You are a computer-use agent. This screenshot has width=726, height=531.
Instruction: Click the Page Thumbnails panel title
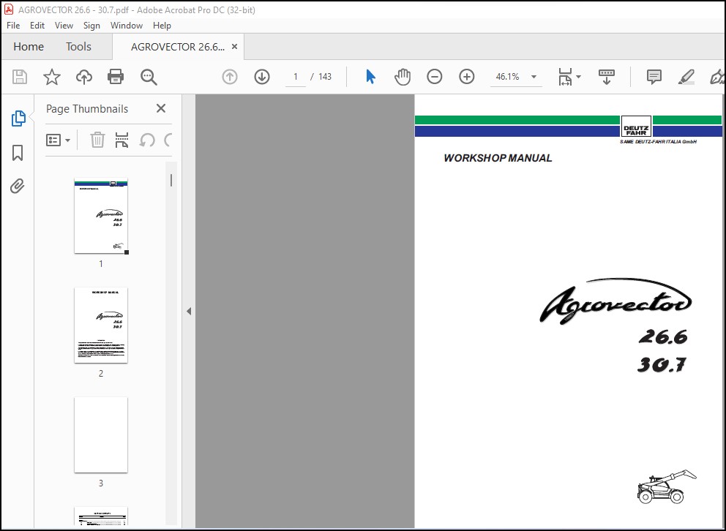(87, 109)
